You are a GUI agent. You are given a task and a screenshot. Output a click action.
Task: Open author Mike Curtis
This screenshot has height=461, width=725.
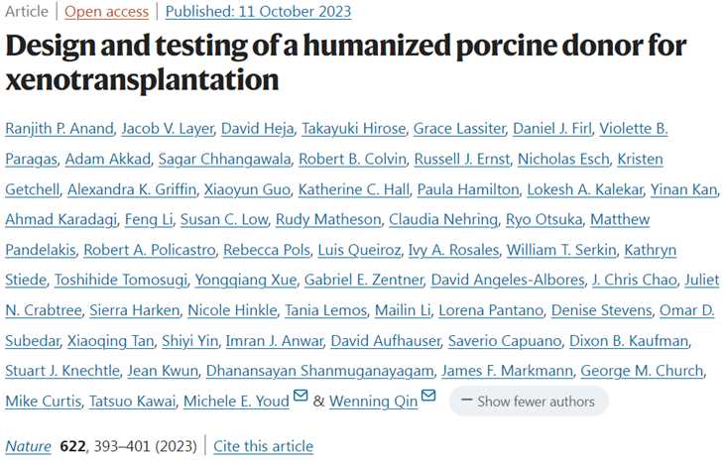pyautogui.click(x=44, y=402)
